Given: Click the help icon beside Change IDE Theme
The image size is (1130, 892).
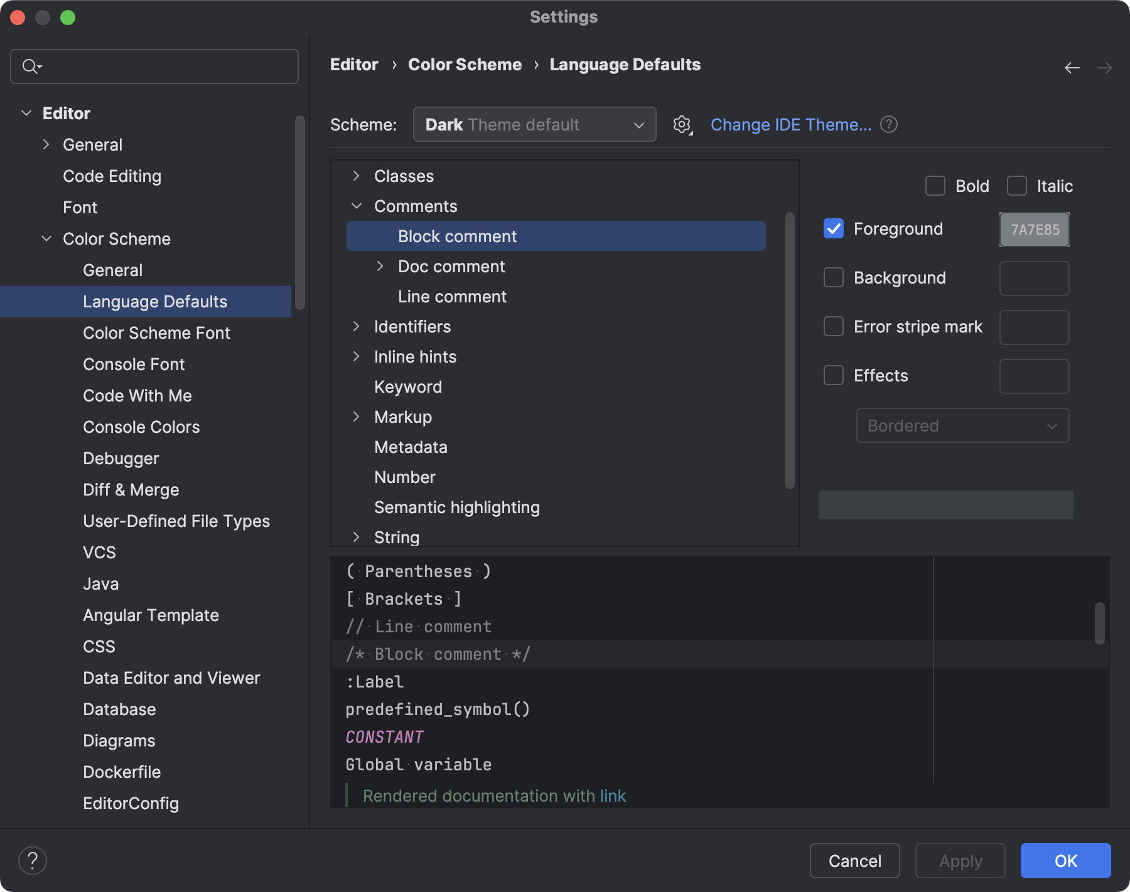Looking at the screenshot, I should coord(889,124).
